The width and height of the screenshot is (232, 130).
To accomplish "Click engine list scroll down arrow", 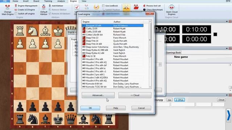I will (x=150, y=87).
